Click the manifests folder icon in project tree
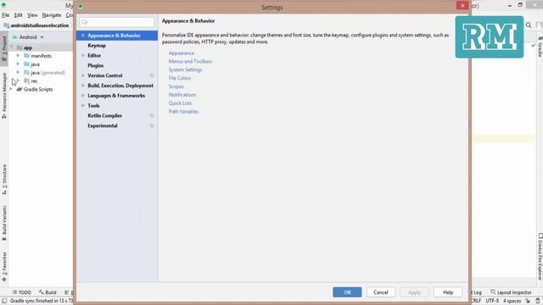This screenshot has height=305, width=543. click(x=26, y=56)
